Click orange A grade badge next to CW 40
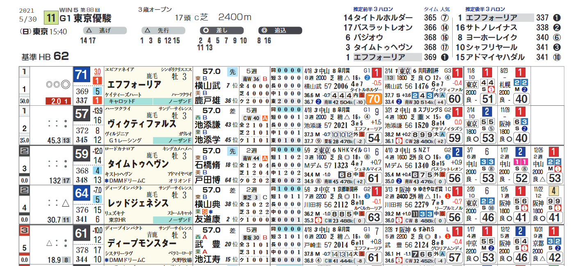Viewport: 581px width, 266px height. (264, 118)
